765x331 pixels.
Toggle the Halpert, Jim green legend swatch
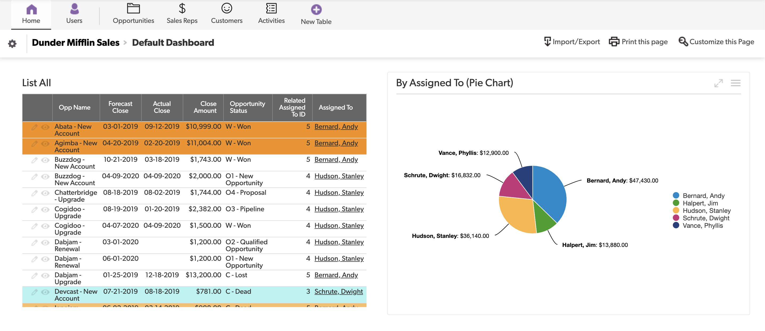pos(676,203)
